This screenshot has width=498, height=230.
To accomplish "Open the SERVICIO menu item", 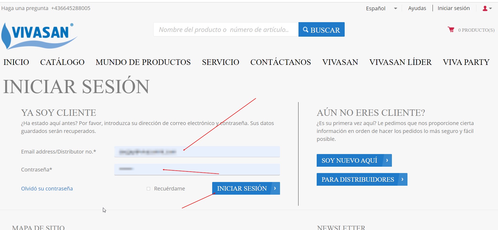I will click(x=221, y=62).
